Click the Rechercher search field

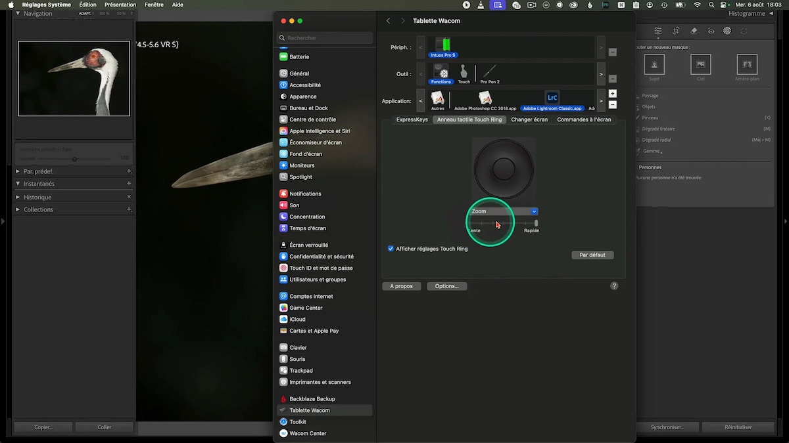tap(325, 38)
